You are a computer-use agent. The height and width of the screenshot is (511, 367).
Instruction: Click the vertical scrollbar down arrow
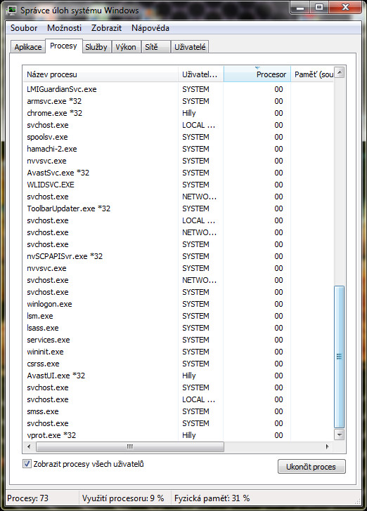(340, 434)
